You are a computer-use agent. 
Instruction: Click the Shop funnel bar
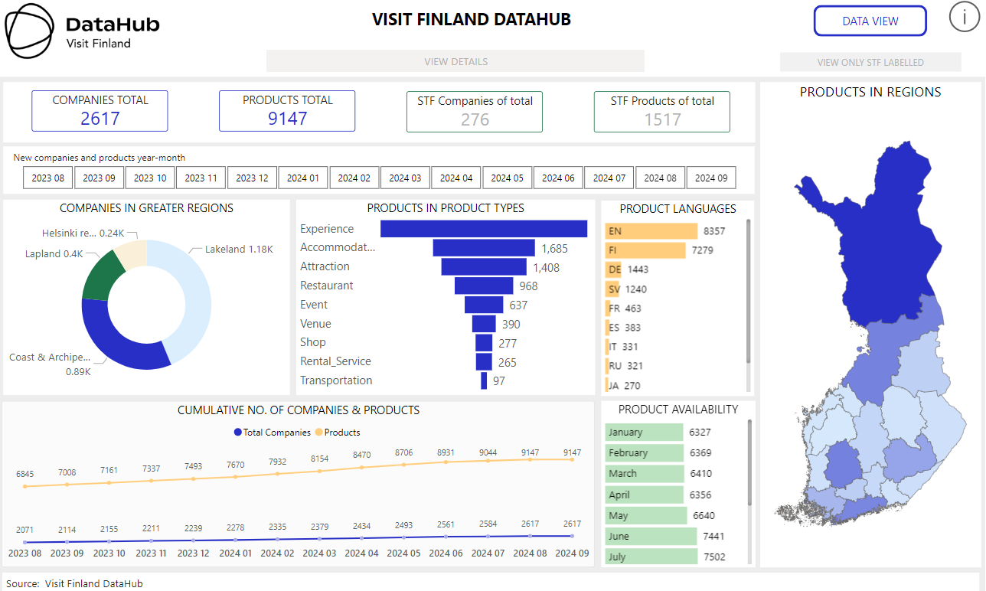tap(484, 343)
